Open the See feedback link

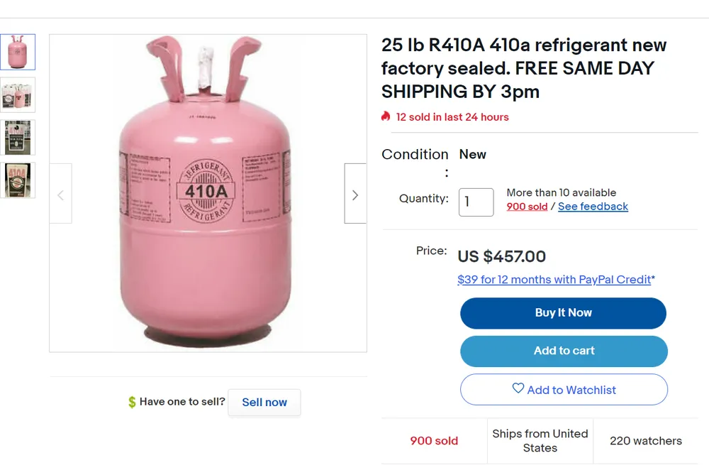[593, 207]
